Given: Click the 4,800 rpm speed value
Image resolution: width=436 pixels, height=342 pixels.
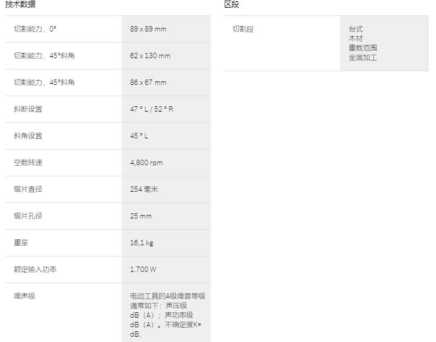Looking at the screenshot, I should [147, 163].
